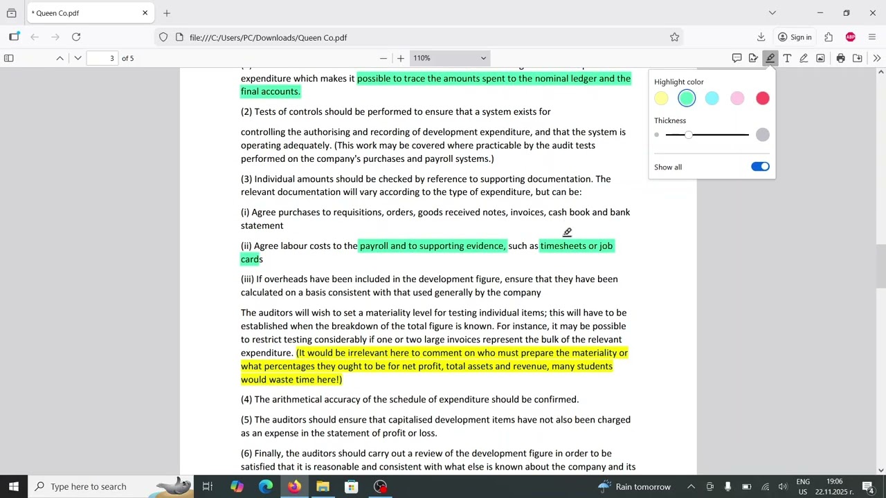Go to previous PDF page
This screenshot has height=498, width=886.
click(60, 58)
